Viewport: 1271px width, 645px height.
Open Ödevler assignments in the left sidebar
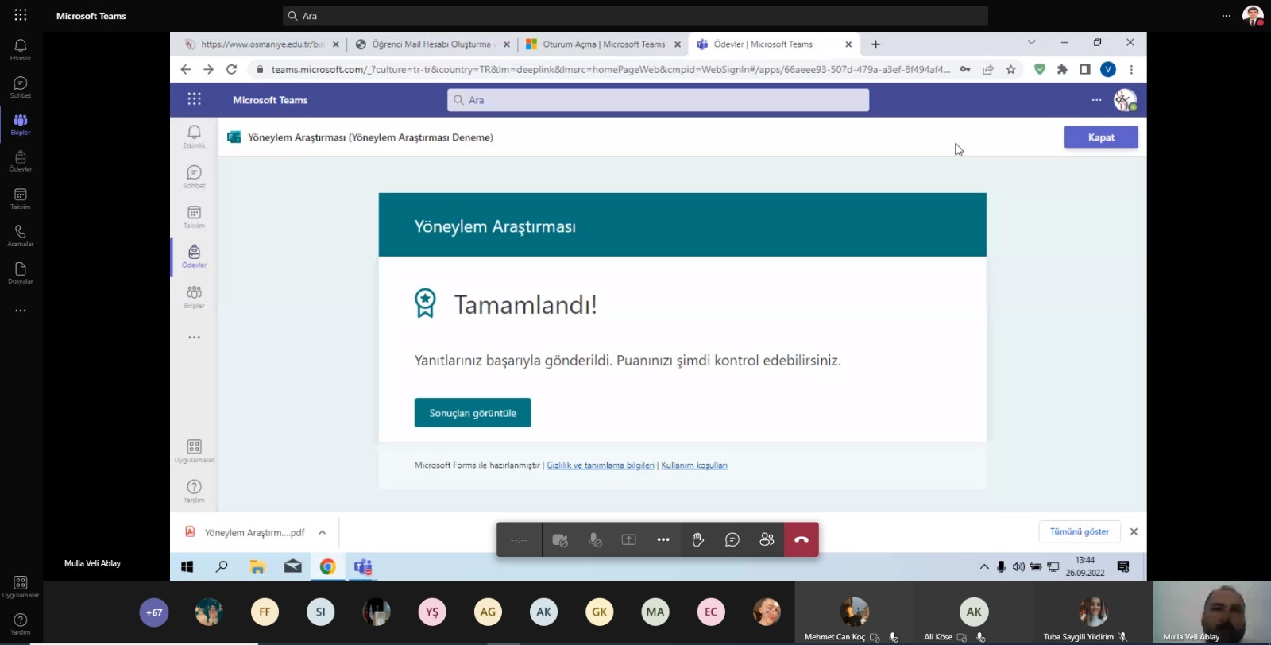coord(21,160)
